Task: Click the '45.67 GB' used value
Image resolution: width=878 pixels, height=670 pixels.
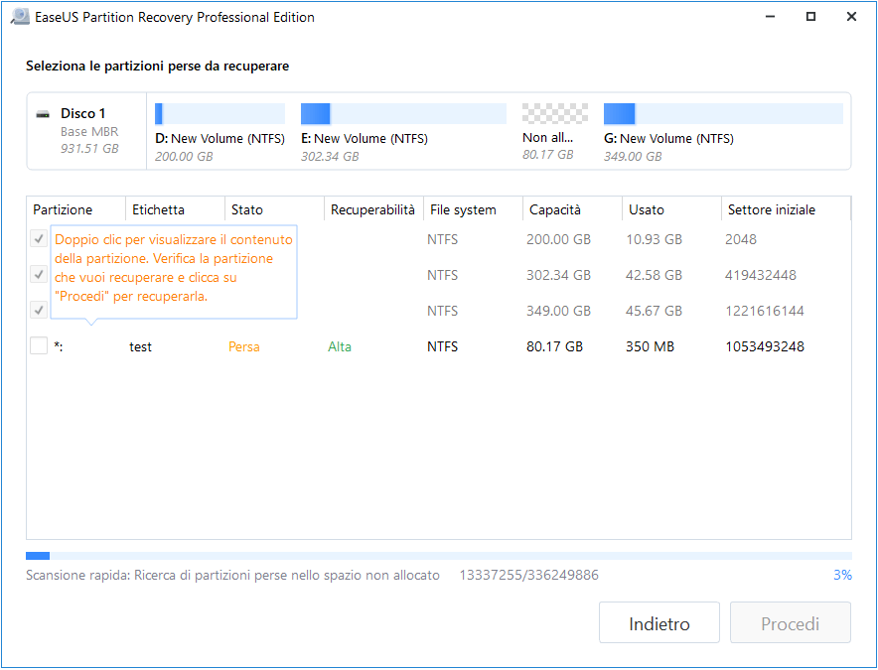Action: tap(654, 311)
